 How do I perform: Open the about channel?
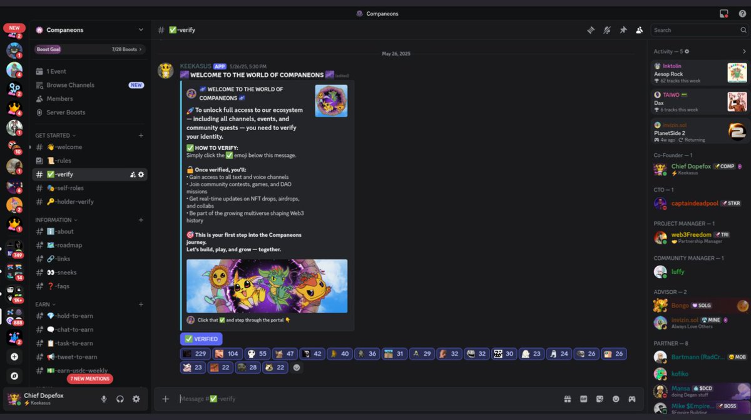point(89,231)
